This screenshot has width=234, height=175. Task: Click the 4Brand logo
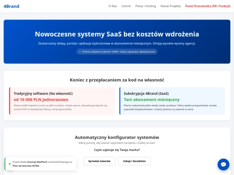coord(11,6)
